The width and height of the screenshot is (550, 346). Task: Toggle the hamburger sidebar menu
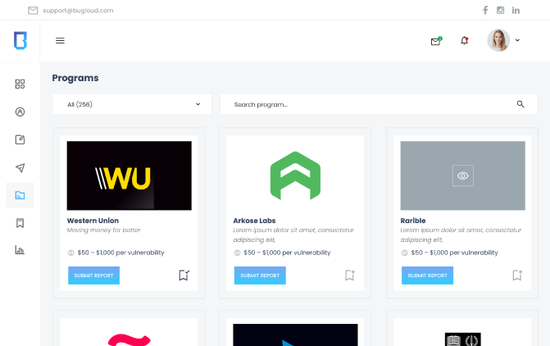pyautogui.click(x=60, y=40)
